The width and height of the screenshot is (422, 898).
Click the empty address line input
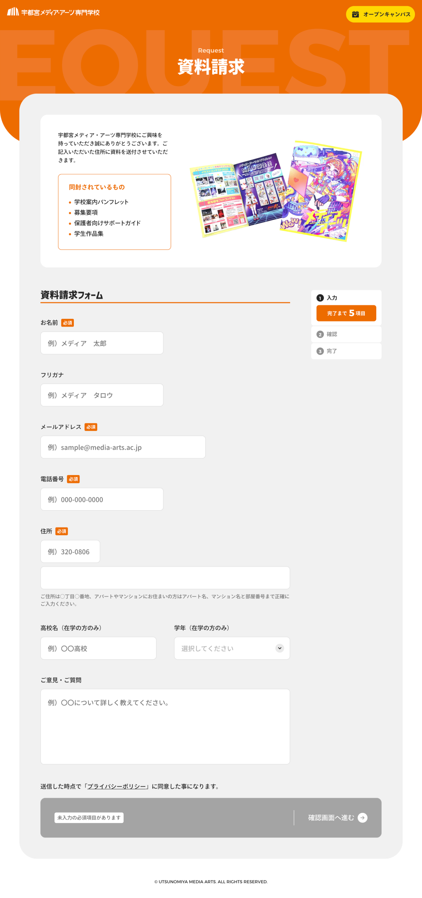coord(165,578)
